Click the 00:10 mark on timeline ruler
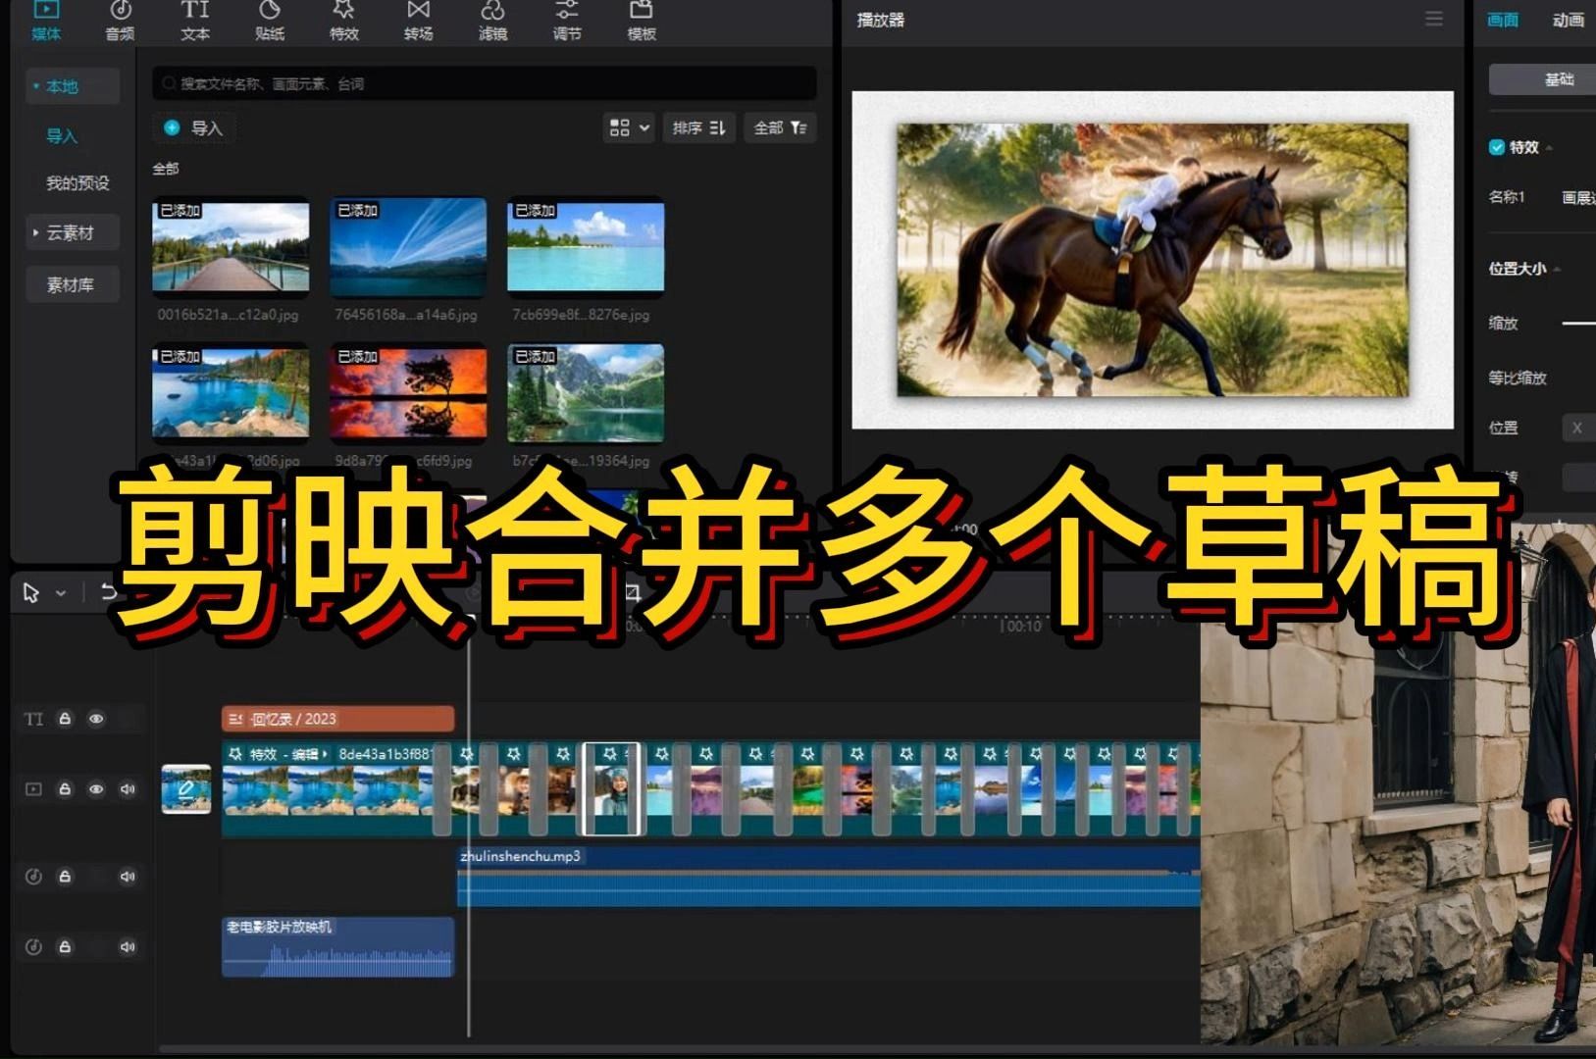The image size is (1596, 1059). (x=1021, y=627)
